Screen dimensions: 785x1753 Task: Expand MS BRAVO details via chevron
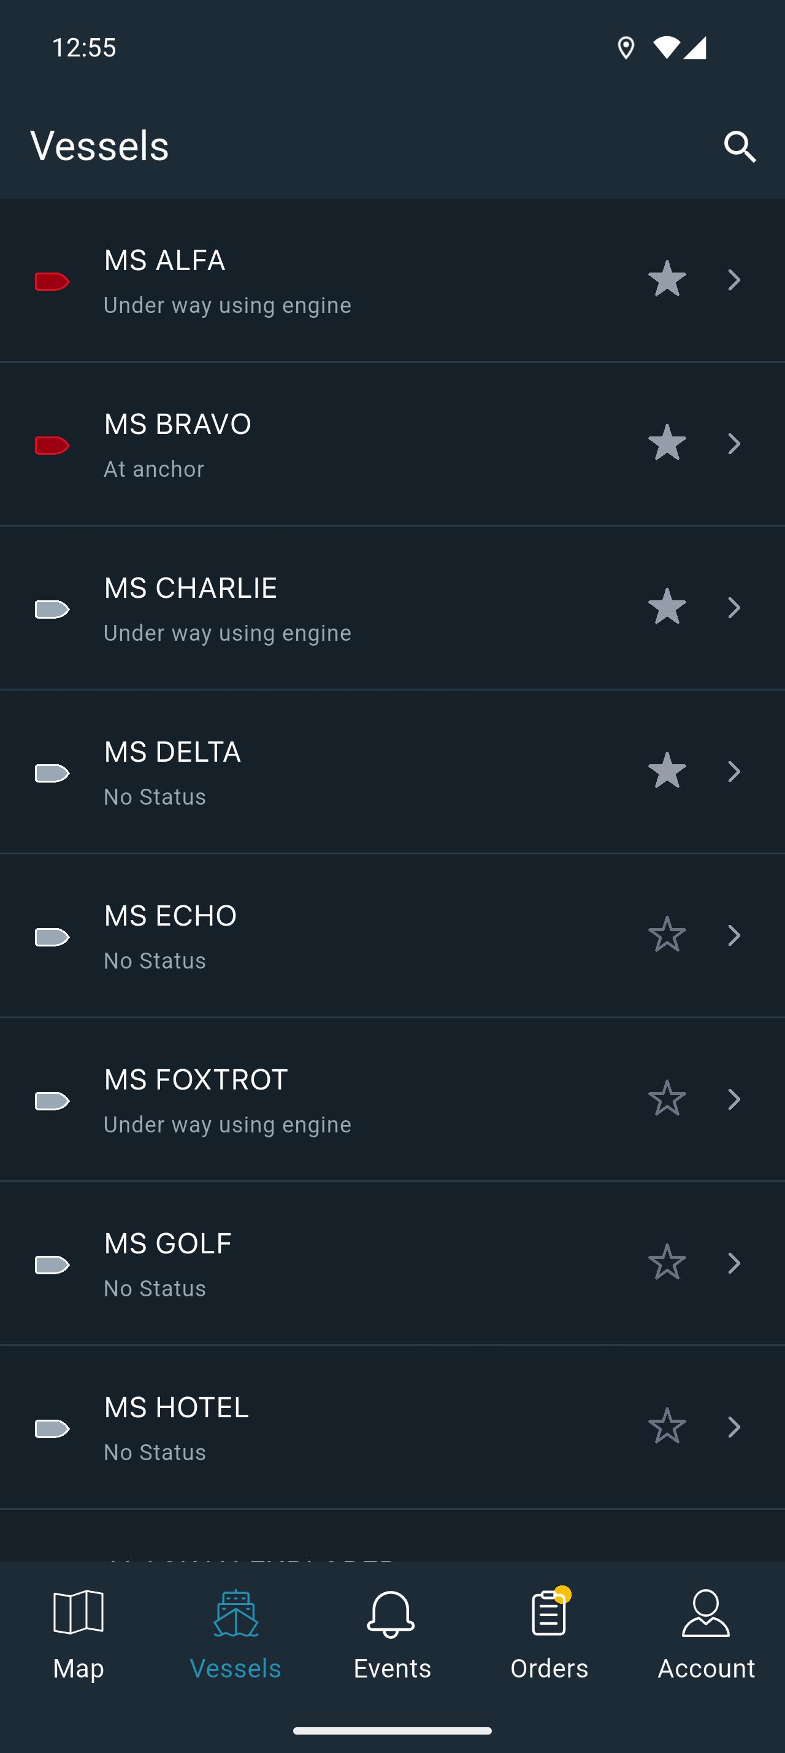pyautogui.click(x=734, y=444)
